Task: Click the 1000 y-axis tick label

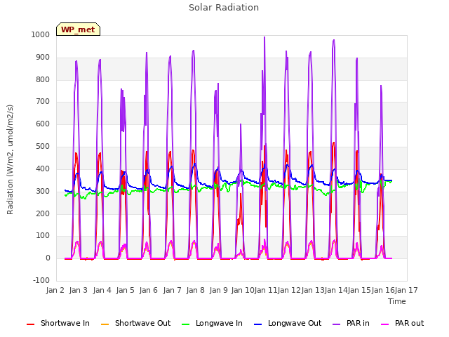Action: pyautogui.click(x=41, y=34)
